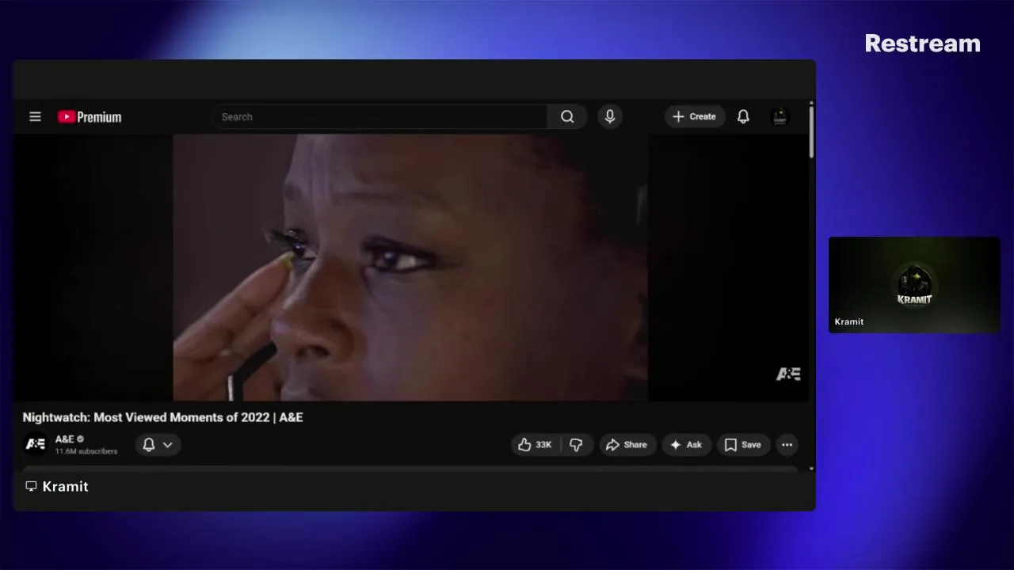Go to YouTube Premium home logo

coord(90,117)
